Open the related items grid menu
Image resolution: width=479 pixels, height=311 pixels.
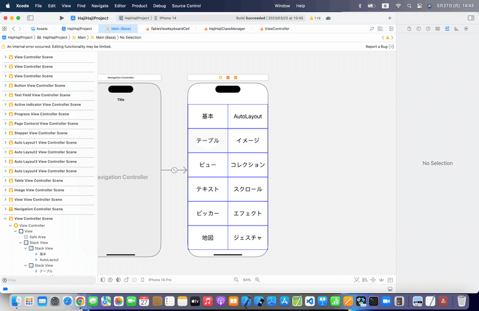(4, 29)
